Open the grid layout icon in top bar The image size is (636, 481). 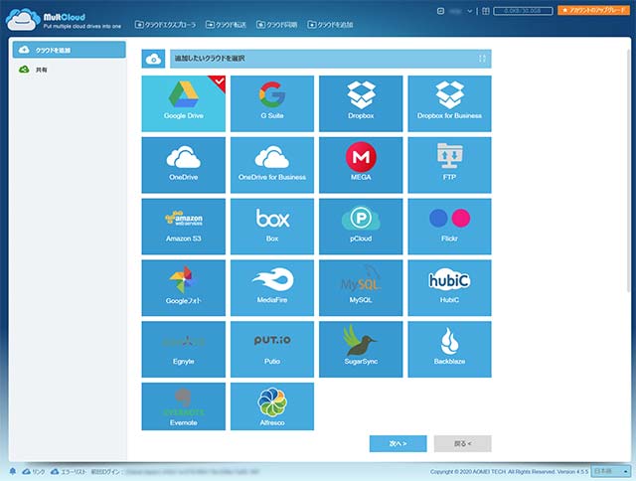click(x=486, y=11)
